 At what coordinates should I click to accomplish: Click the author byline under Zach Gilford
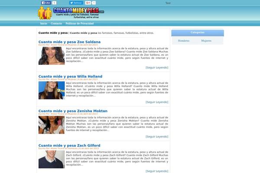68,148
